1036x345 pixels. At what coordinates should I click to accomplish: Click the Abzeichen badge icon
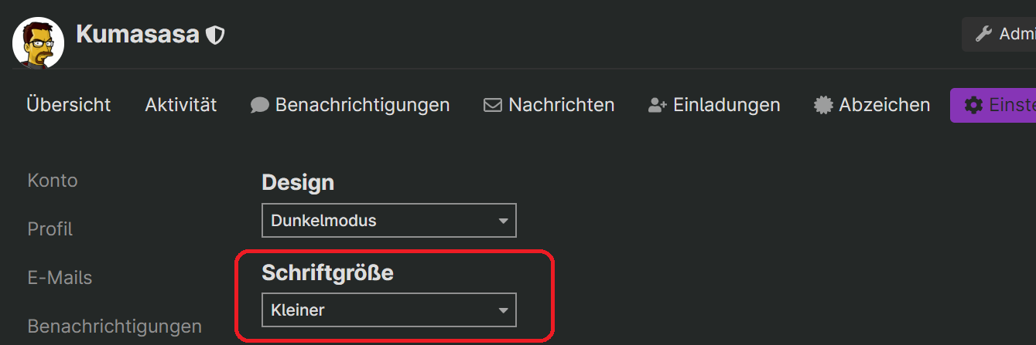(823, 105)
